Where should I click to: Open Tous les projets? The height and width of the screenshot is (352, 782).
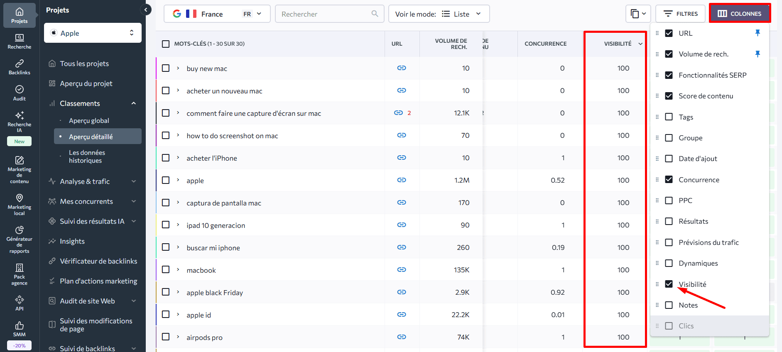coord(84,64)
